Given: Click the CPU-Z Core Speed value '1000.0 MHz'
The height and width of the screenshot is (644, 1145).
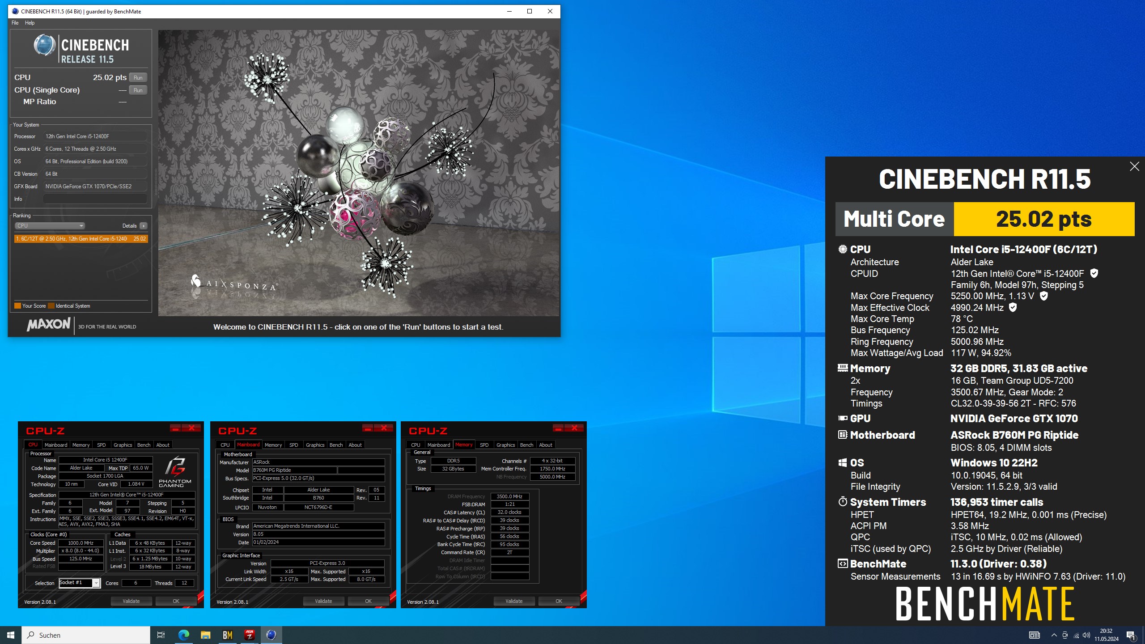Looking at the screenshot, I should 81,543.
